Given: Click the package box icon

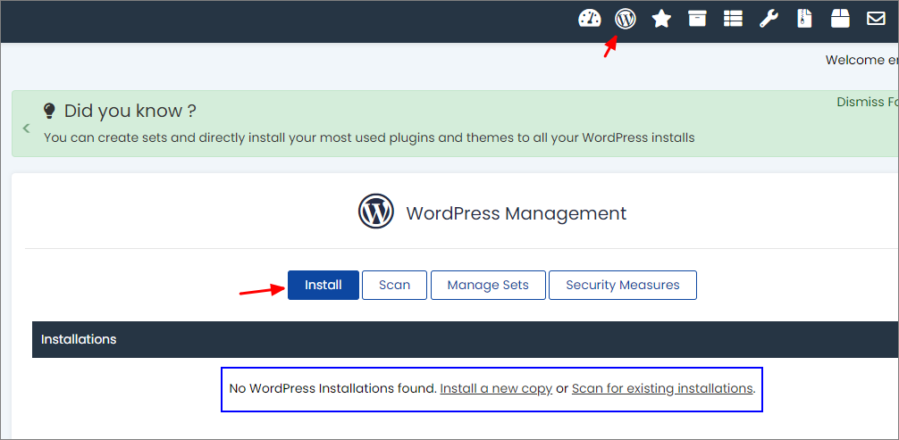Looking at the screenshot, I should coord(841,19).
